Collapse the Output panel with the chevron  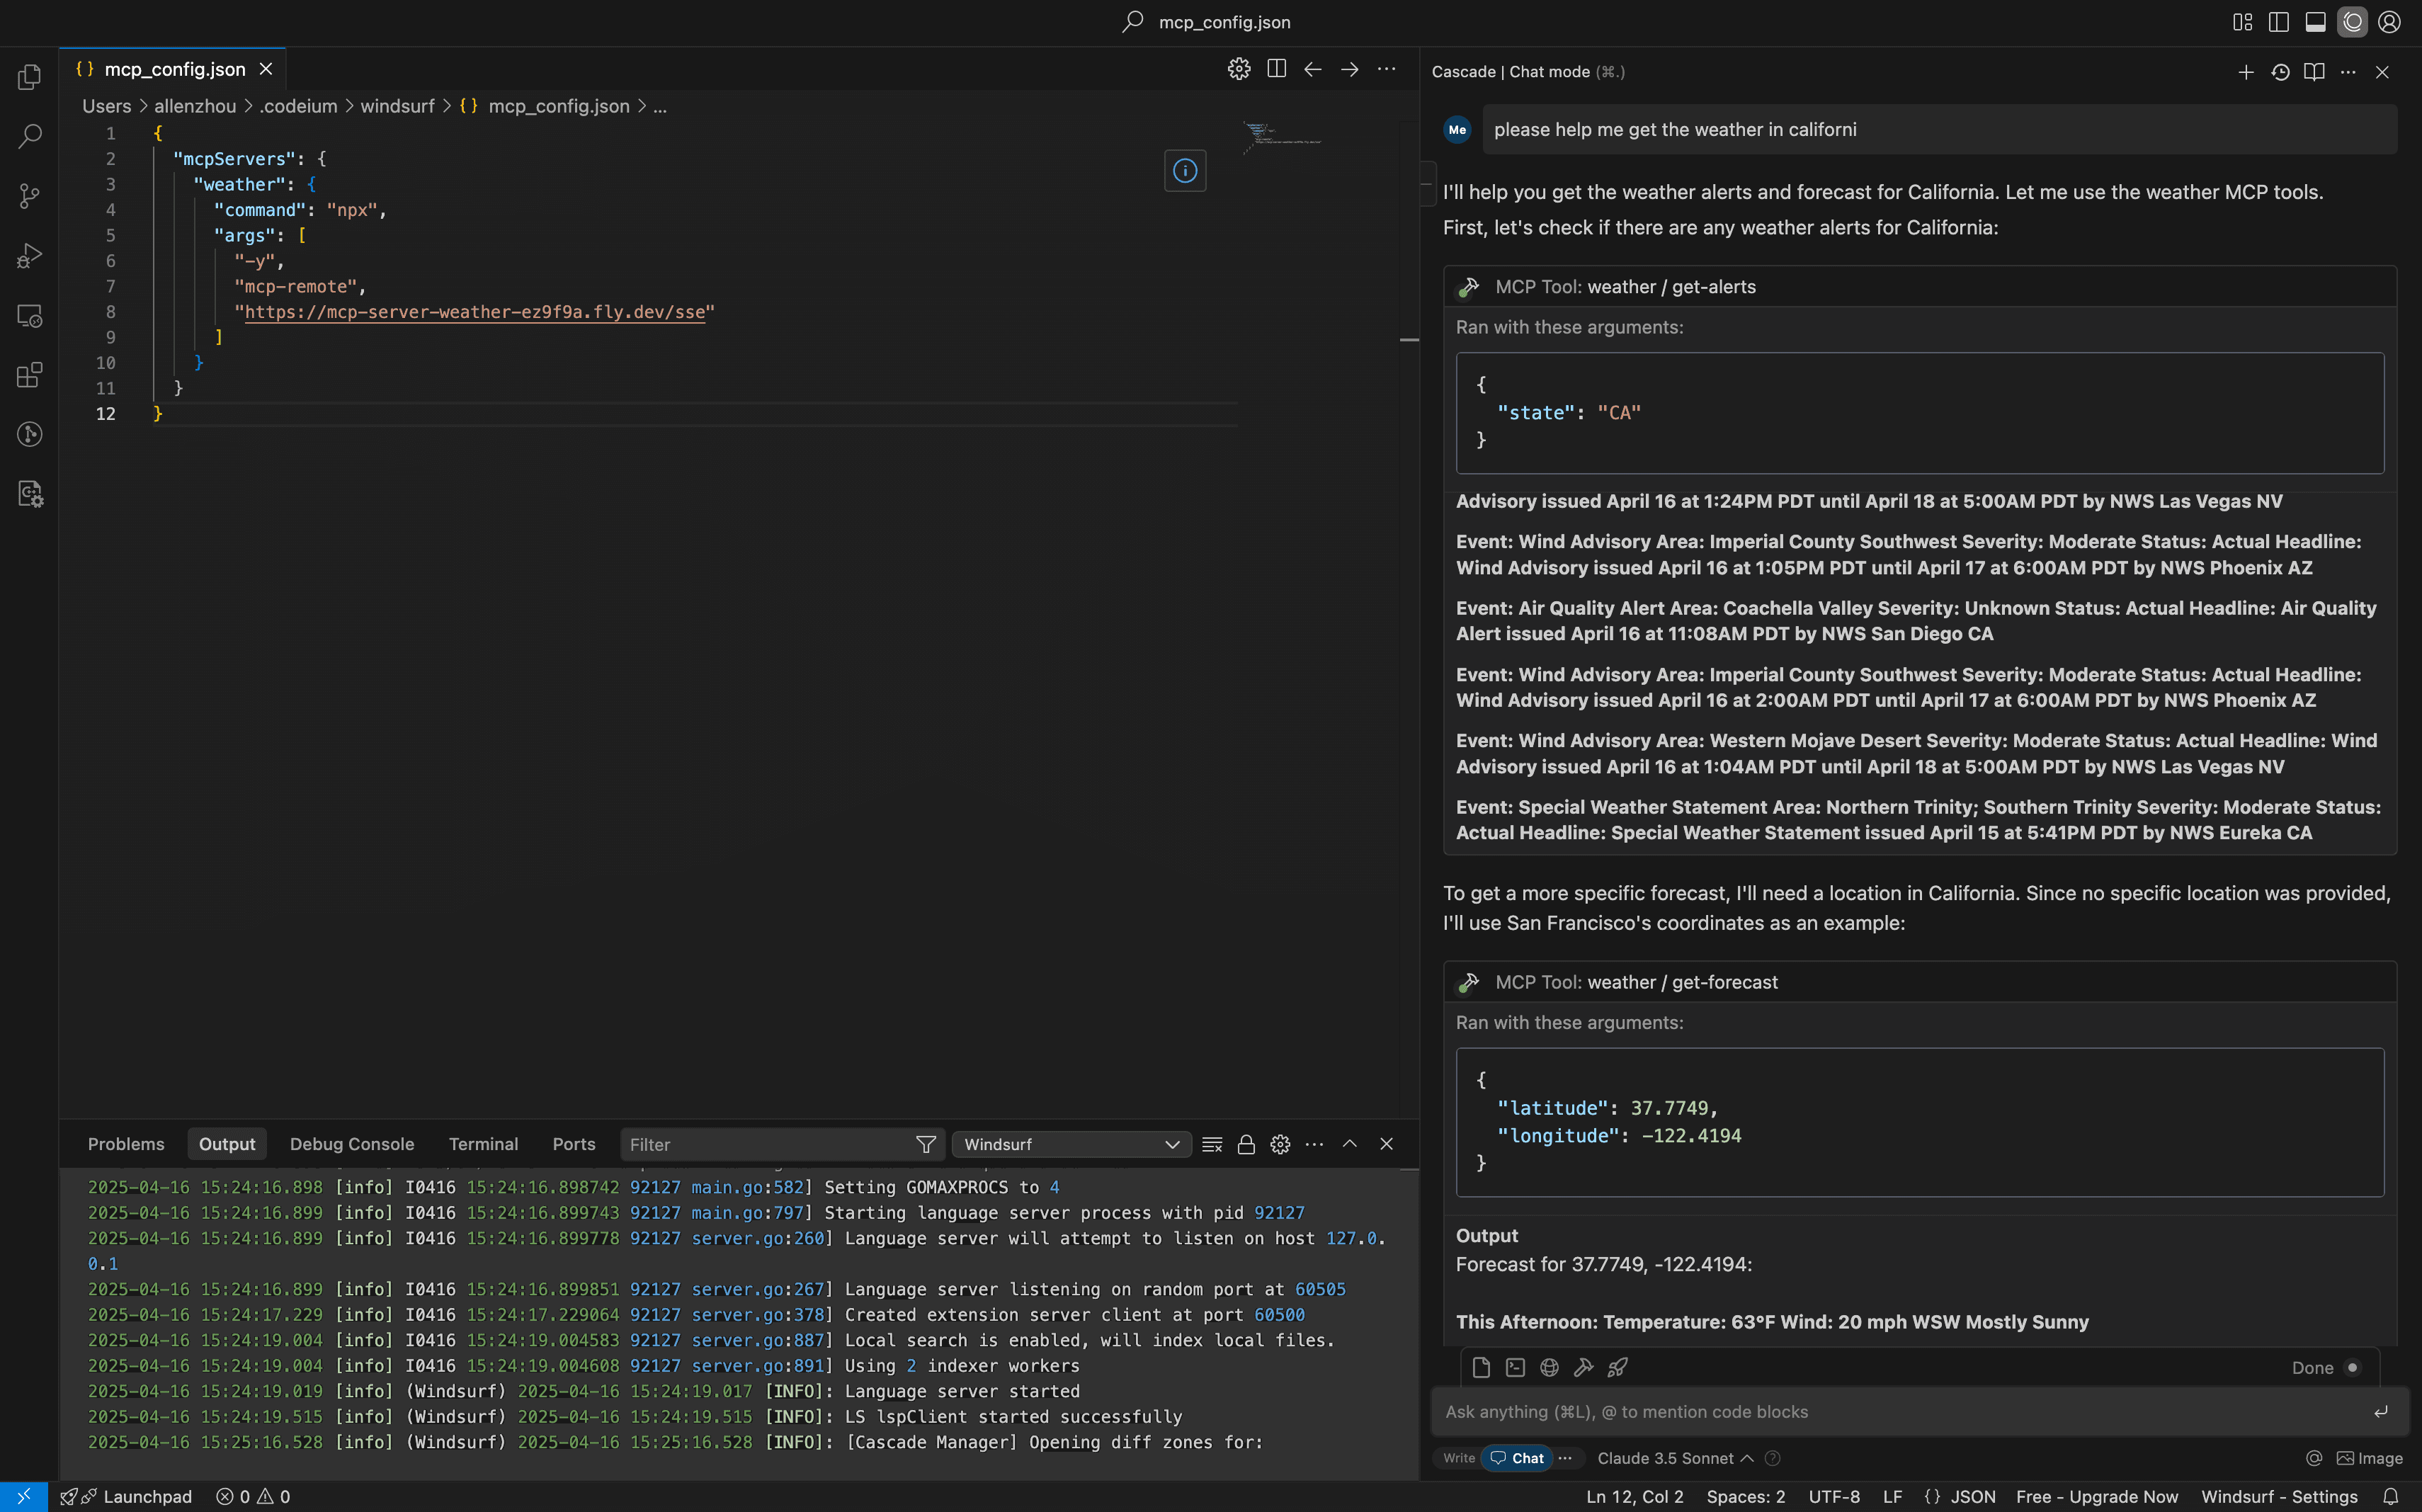tap(1349, 1144)
